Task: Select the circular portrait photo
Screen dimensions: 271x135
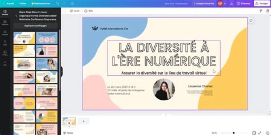Action: click(x=164, y=89)
